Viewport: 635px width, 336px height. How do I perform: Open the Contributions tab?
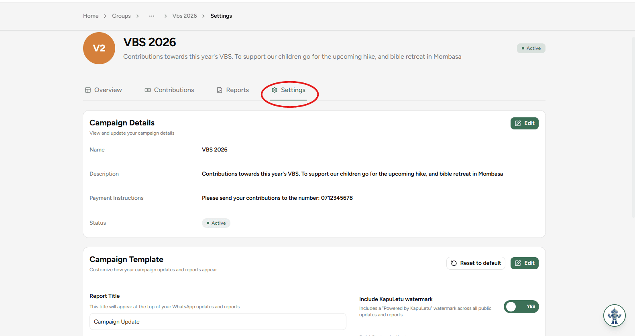coord(169,90)
